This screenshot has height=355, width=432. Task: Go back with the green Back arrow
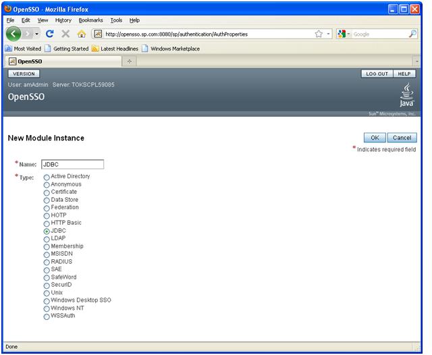pos(13,34)
